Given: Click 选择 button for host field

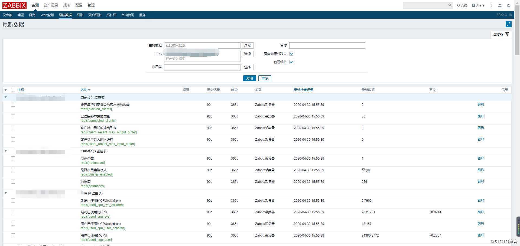Looking at the screenshot, I should click(247, 54).
